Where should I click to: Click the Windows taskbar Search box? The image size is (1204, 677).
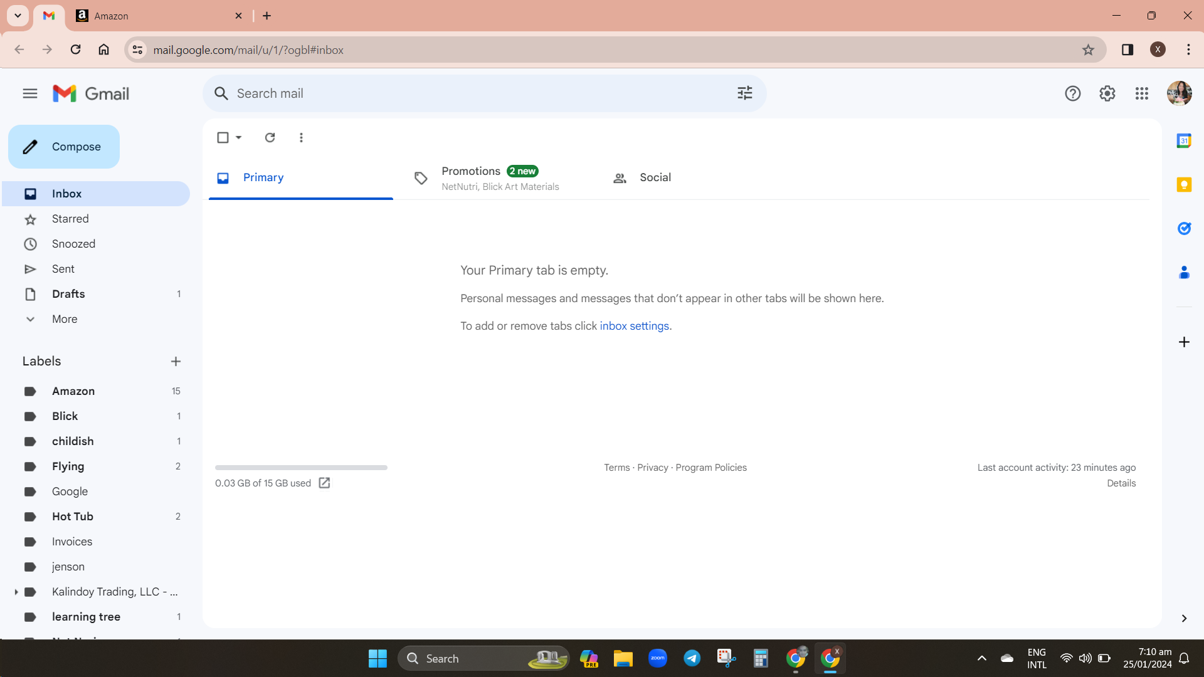483,658
